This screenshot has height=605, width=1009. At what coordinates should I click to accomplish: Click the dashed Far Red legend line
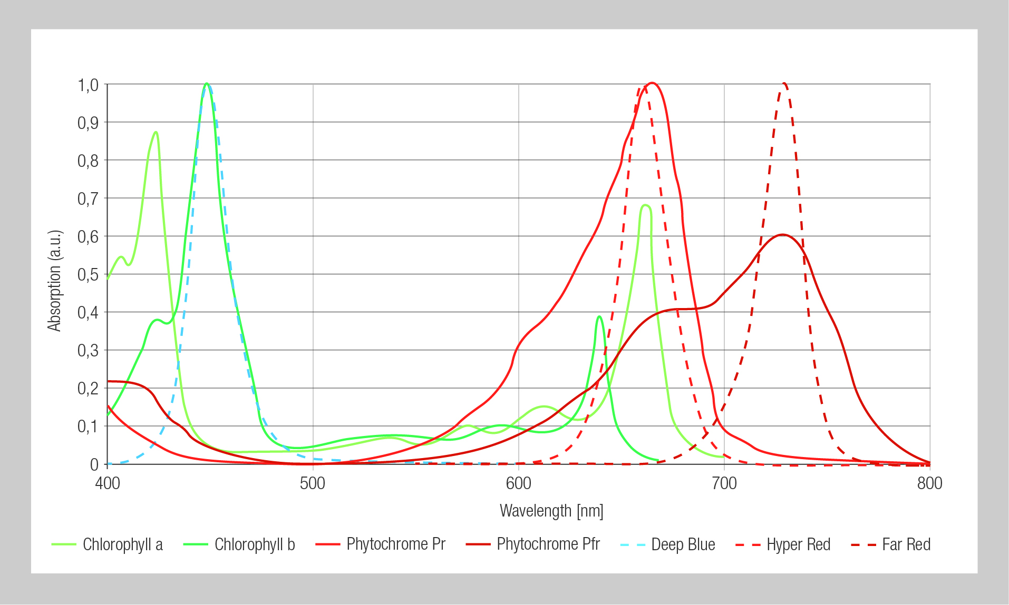tap(864, 544)
